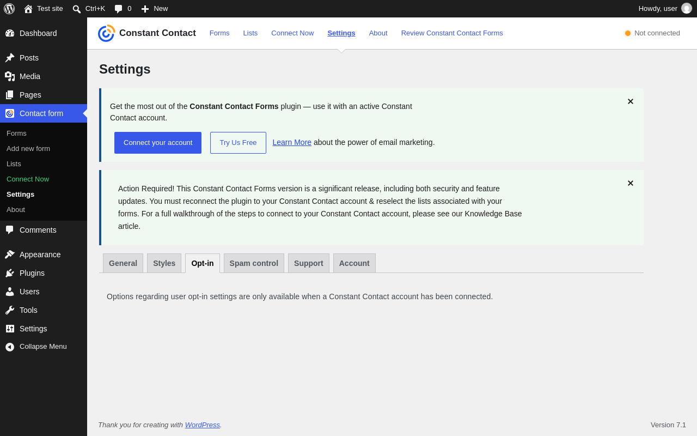697x436 pixels.
Task: Switch to the General tab
Action: [x=123, y=263]
